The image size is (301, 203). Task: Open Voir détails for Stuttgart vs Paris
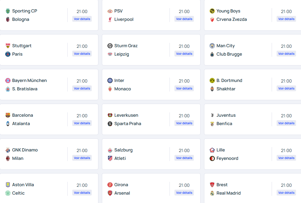pos(82,54)
